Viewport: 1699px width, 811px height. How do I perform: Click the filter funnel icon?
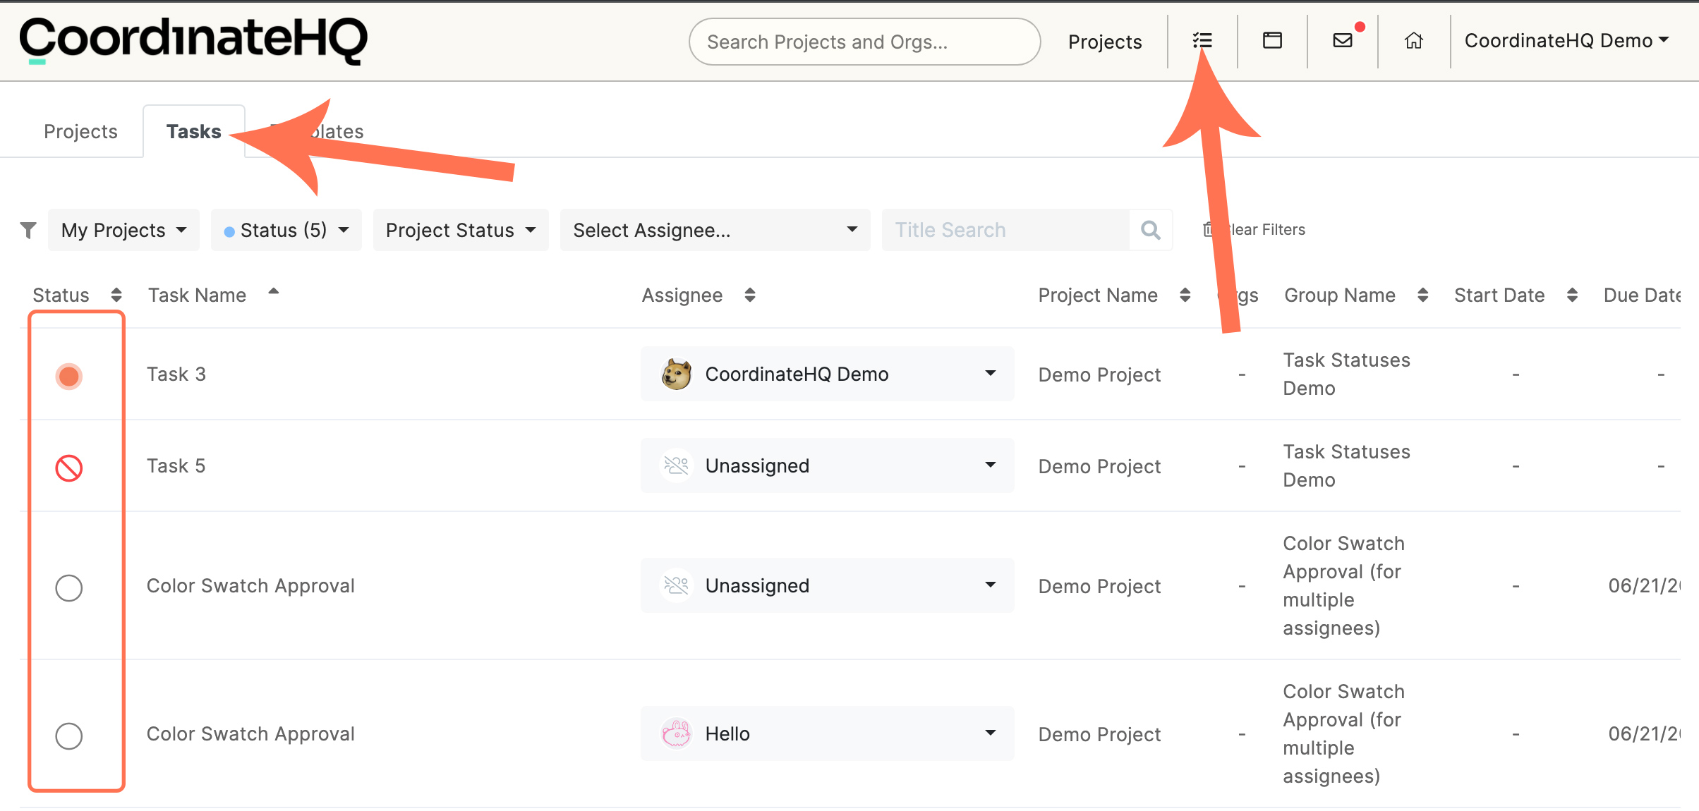[x=28, y=230]
